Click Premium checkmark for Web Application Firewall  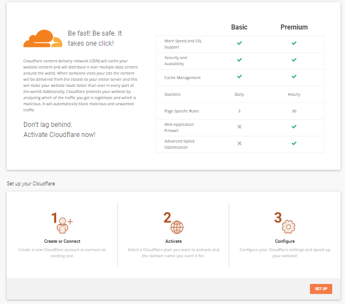[294, 126]
